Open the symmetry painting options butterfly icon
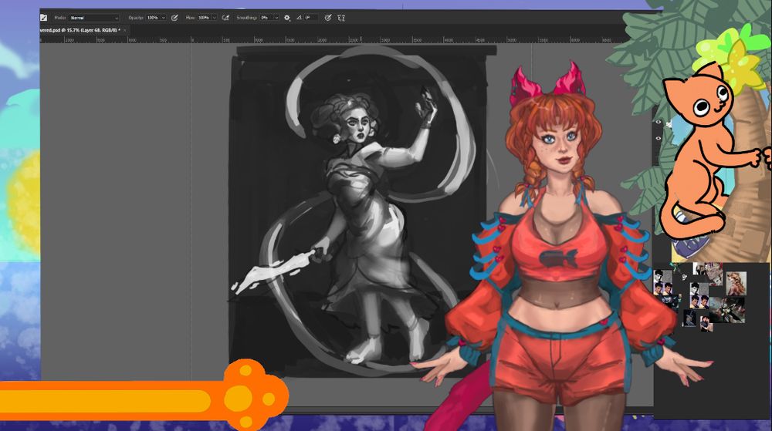The image size is (772, 431). pyautogui.click(x=340, y=18)
